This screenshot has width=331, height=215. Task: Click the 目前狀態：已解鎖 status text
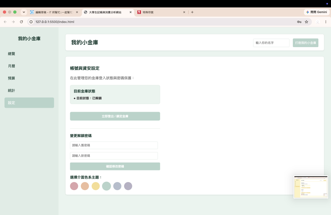click(x=89, y=98)
